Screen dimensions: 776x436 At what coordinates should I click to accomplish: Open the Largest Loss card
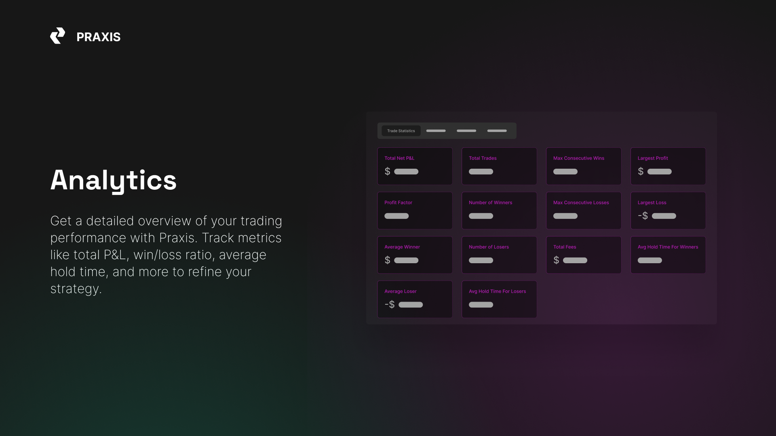668,210
